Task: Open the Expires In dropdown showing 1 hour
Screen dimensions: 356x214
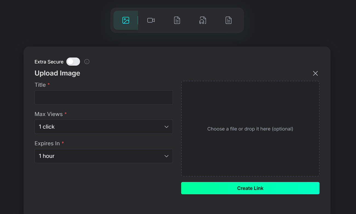Action: [104, 156]
